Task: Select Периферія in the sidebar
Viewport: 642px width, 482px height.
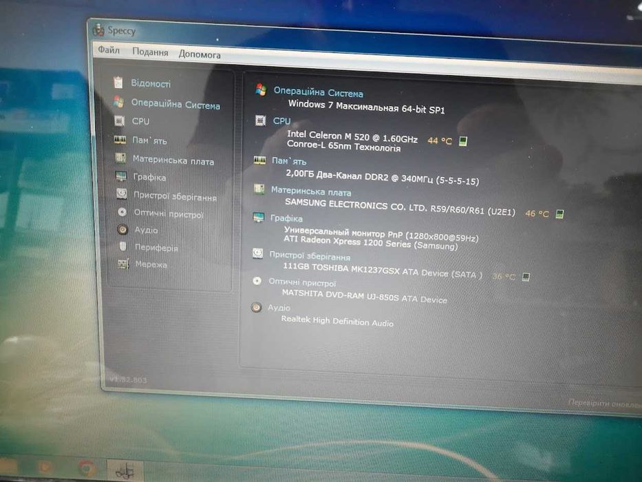Action: tap(156, 248)
